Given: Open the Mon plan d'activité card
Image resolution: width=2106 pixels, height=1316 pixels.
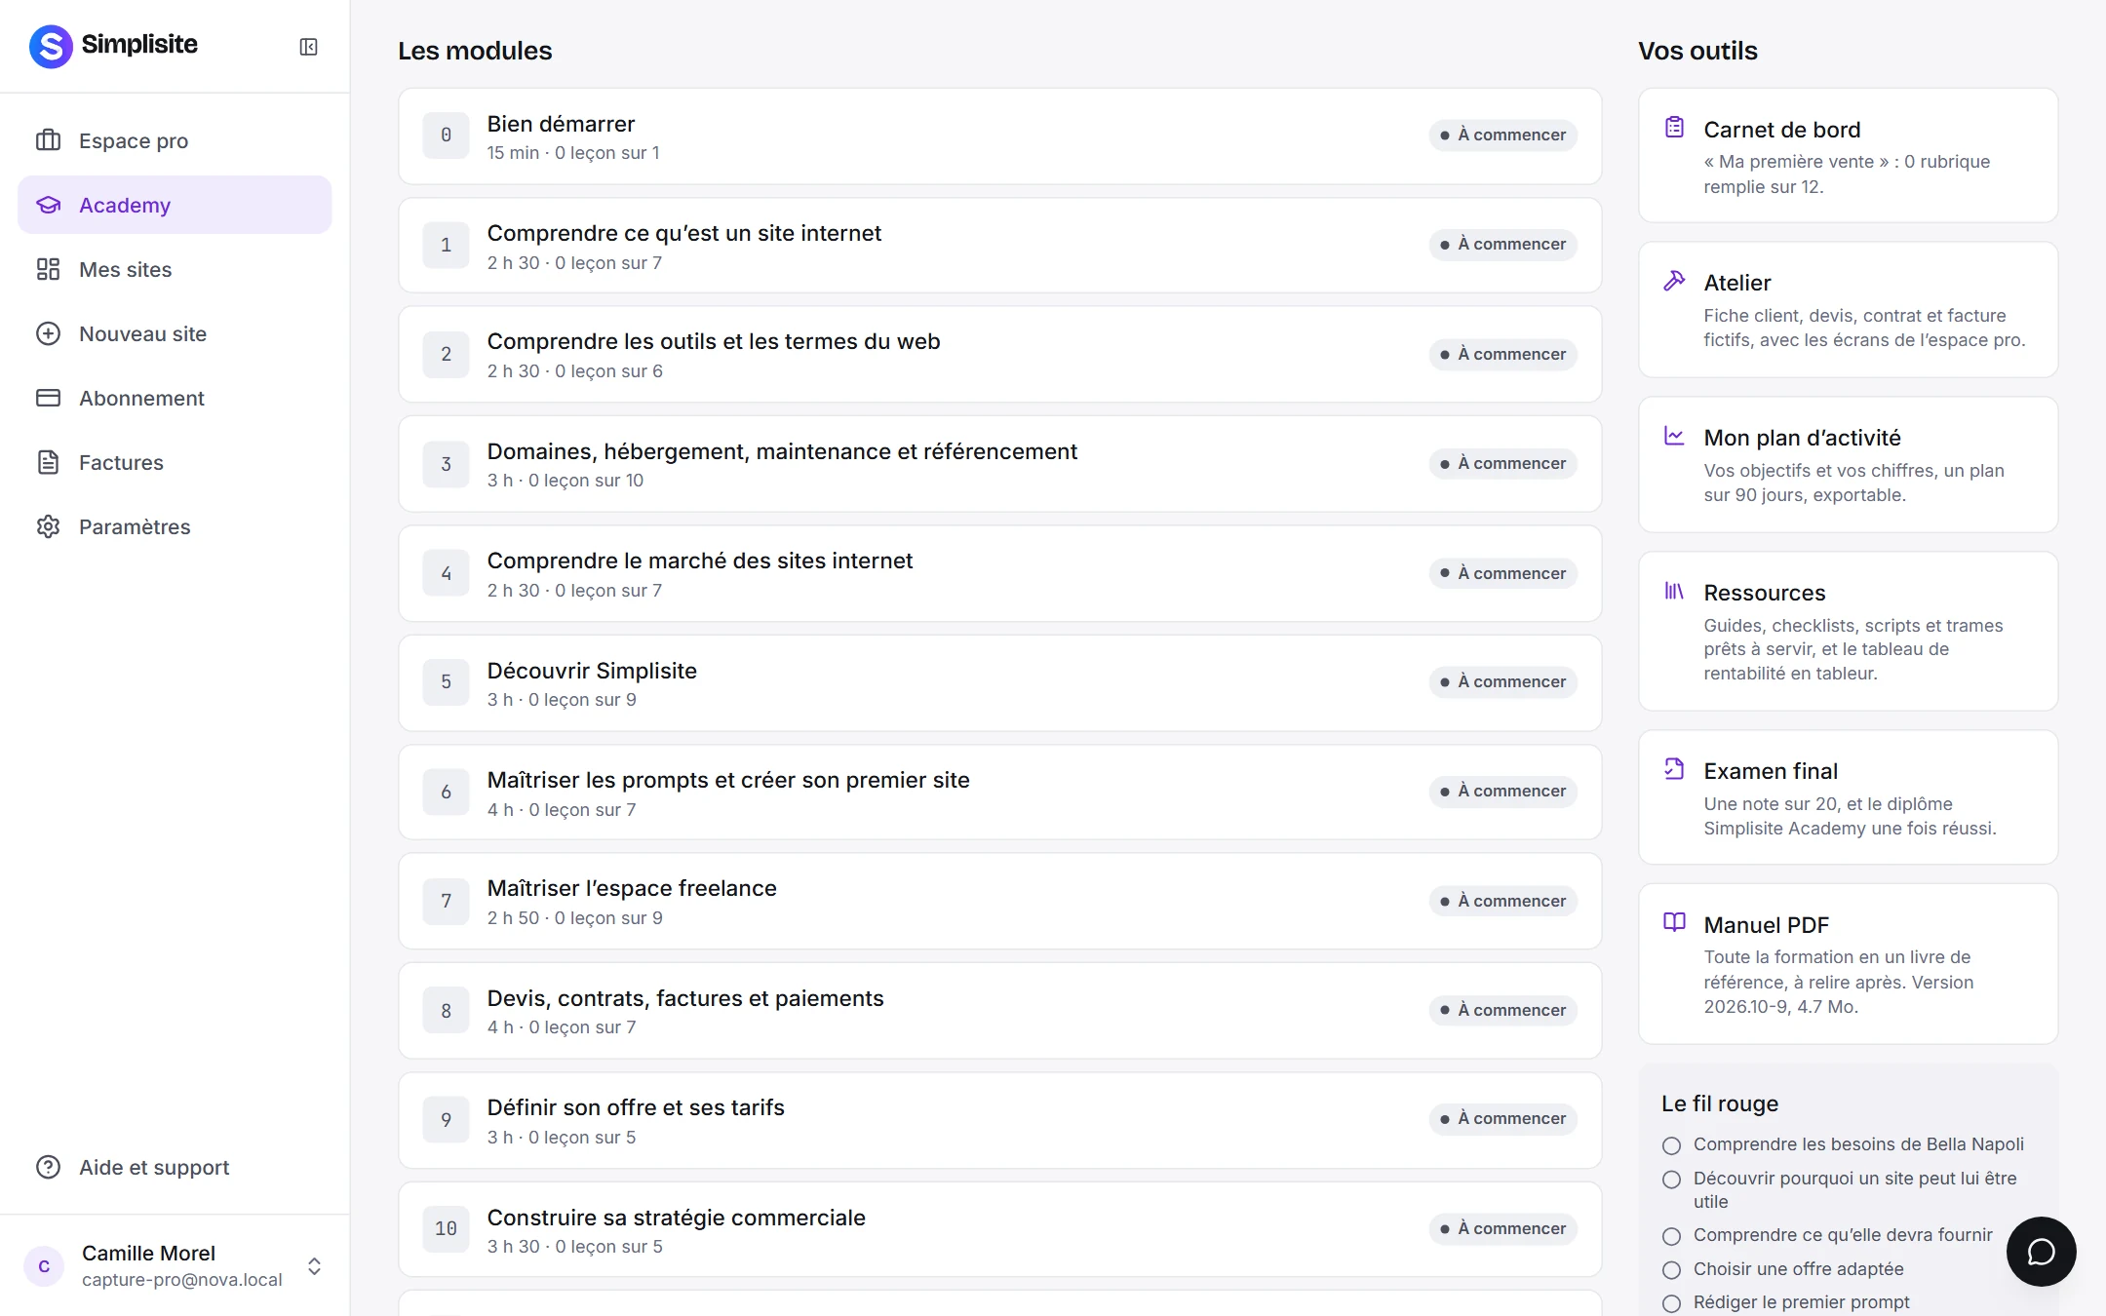Looking at the screenshot, I should pyautogui.click(x=1848, y=465).
